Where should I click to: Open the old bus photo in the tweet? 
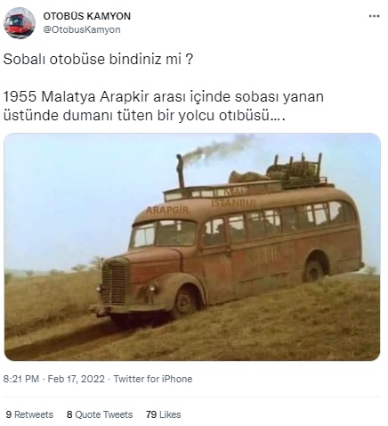tap(192, 247)
